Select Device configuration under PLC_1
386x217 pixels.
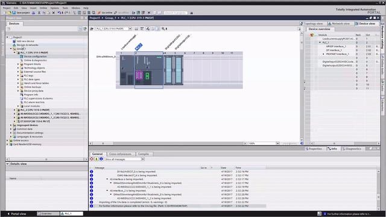point(35,56)
